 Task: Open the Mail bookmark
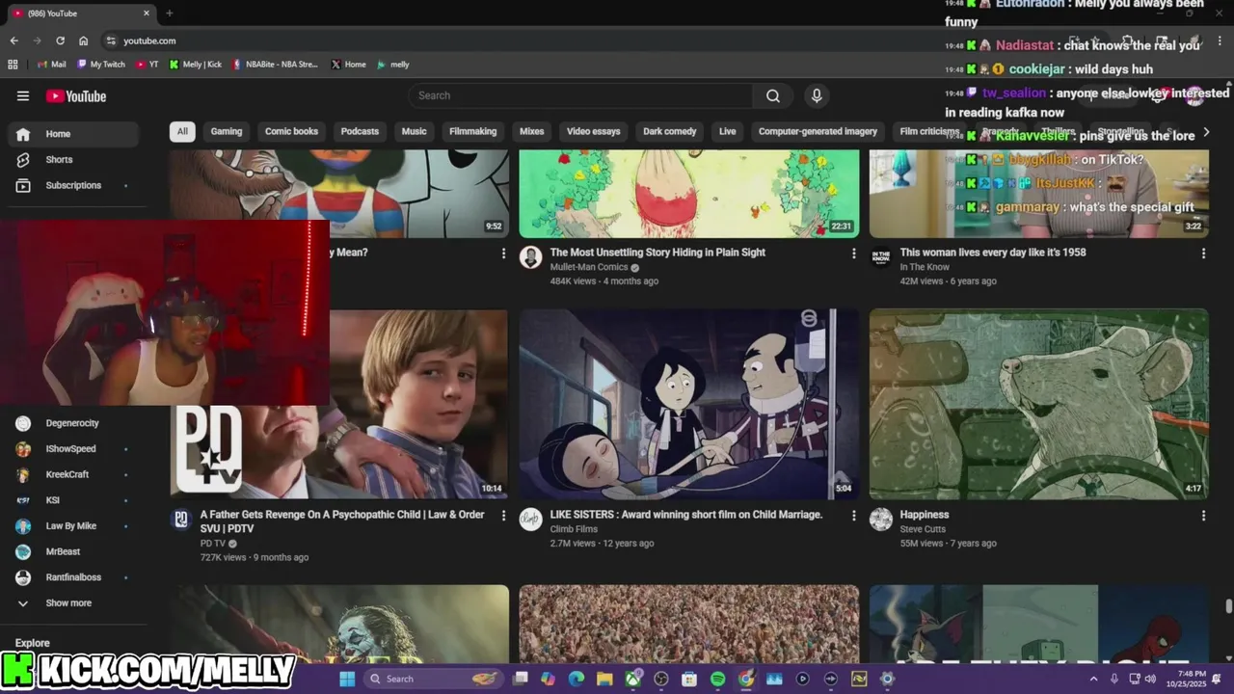point(51,65)
